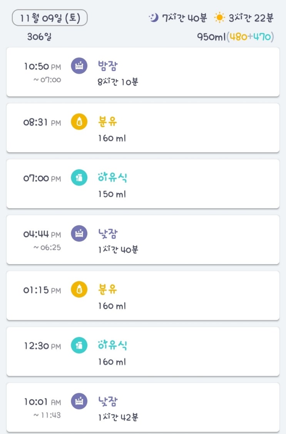The height and width of the screenshot is (434, 286).
Task: Open the 이유식 160 ml entry
Action: pos(173,352)
